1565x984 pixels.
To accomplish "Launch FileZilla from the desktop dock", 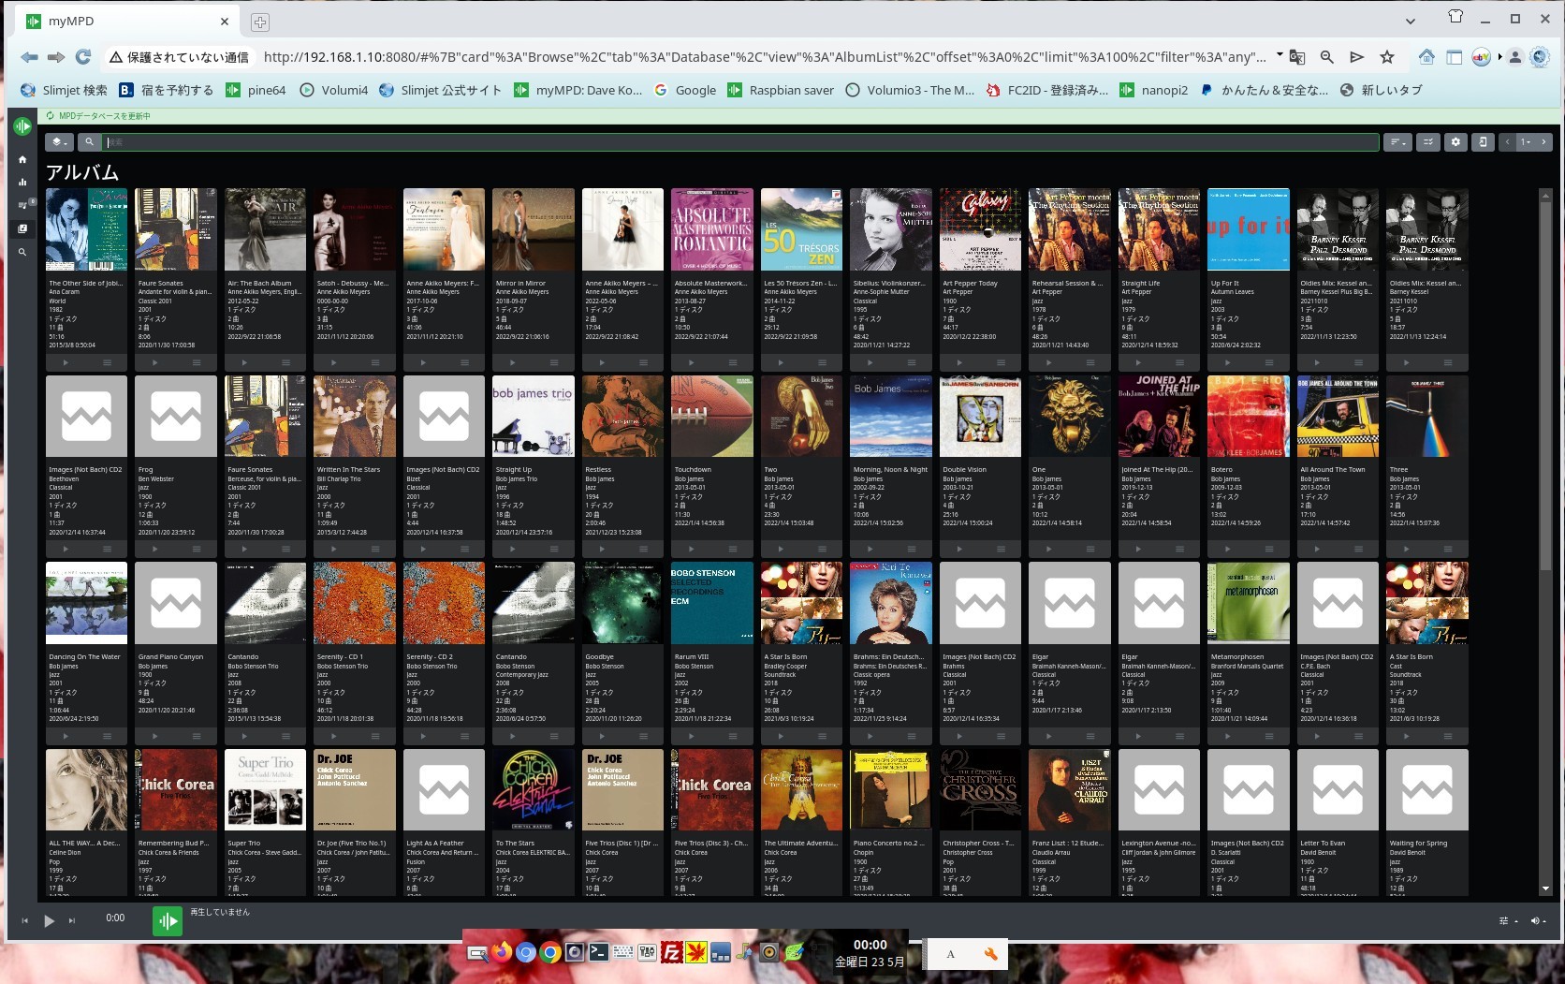I will [x=671, y=953].
